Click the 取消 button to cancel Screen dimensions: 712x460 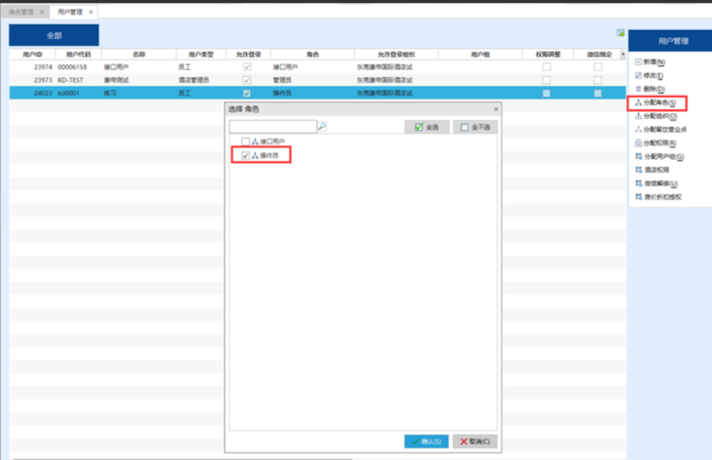pyautogui.click(x=475, y=441)
